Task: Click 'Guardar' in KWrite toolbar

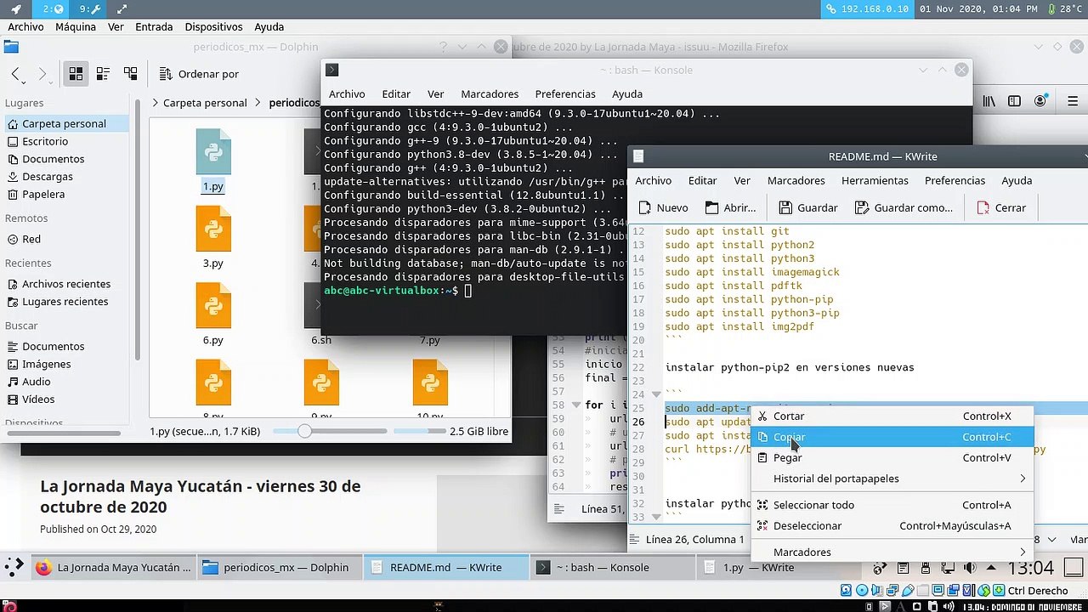Action: [x=808, y=207]
